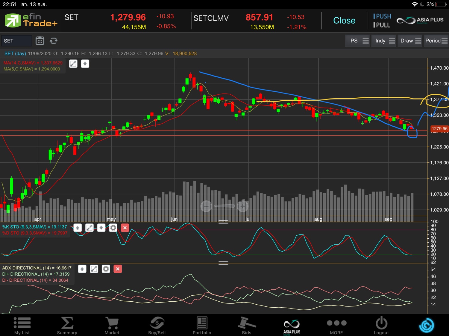Switch to the Market tab

112,325
